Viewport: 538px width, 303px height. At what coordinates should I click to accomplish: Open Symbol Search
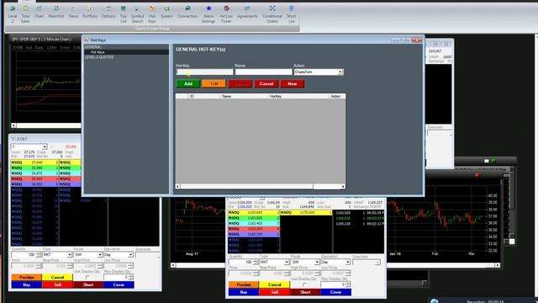pos(137,13)
